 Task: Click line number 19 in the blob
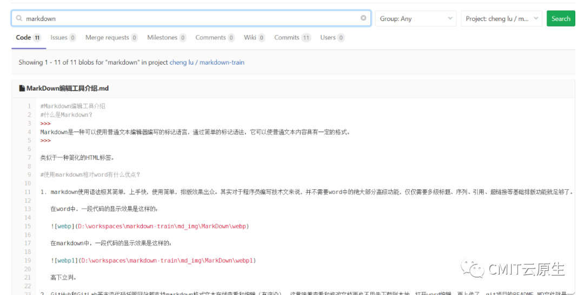tap(28, 260)
